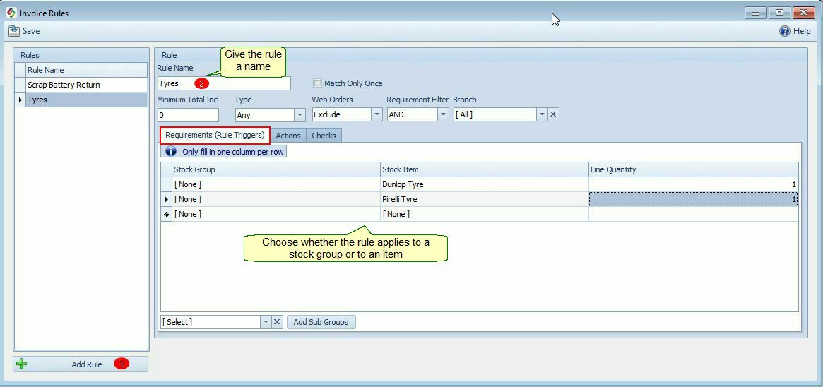Viewport: 823px width, 387px height.
Task: Open the Branch dropdown arrow
Action: [542, 114]
